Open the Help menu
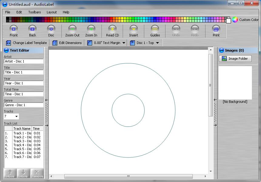Screen dimensions: 261x182 click(66, 12)
